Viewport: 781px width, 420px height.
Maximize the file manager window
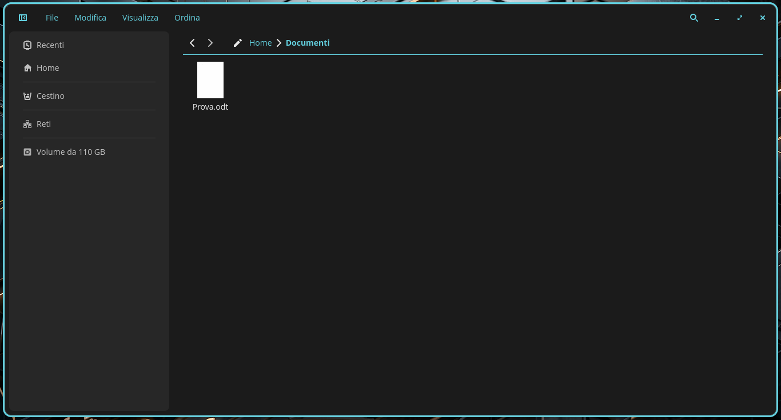[x=740, y=18]
